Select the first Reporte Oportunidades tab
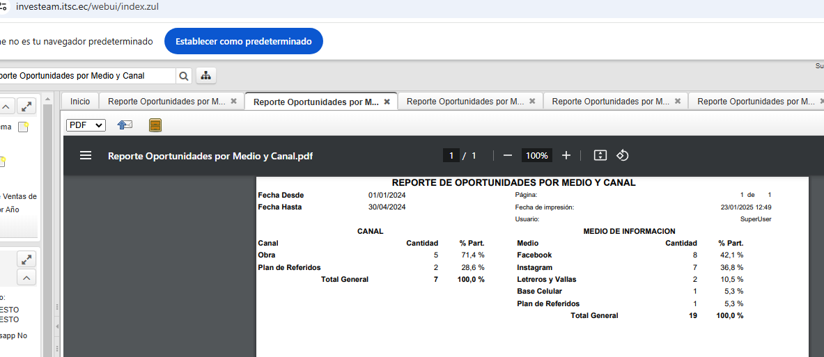Viewport: 824px width, 357px height. 166,102
